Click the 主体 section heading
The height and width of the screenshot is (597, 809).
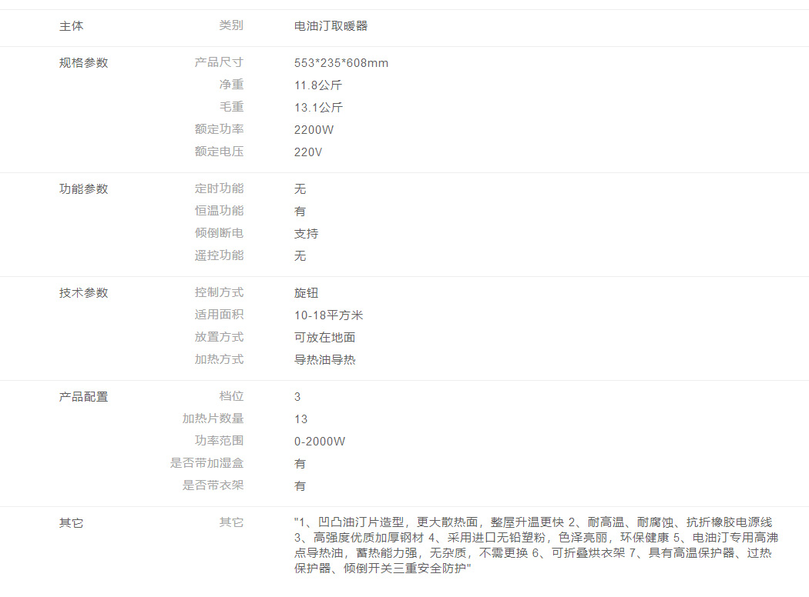(x=72, y=26)
